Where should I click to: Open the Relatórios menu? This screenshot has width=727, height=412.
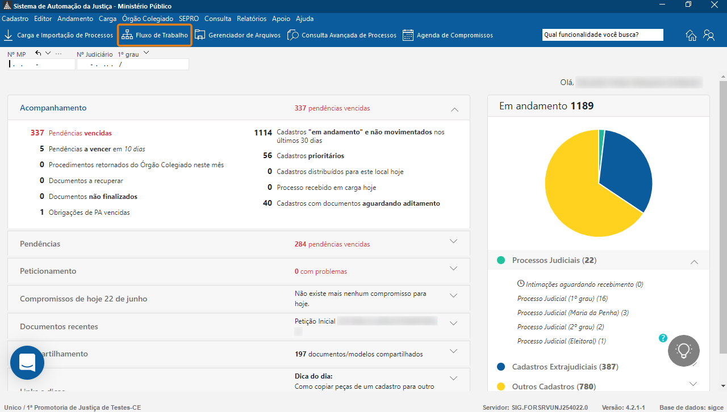tap(252, 19)
